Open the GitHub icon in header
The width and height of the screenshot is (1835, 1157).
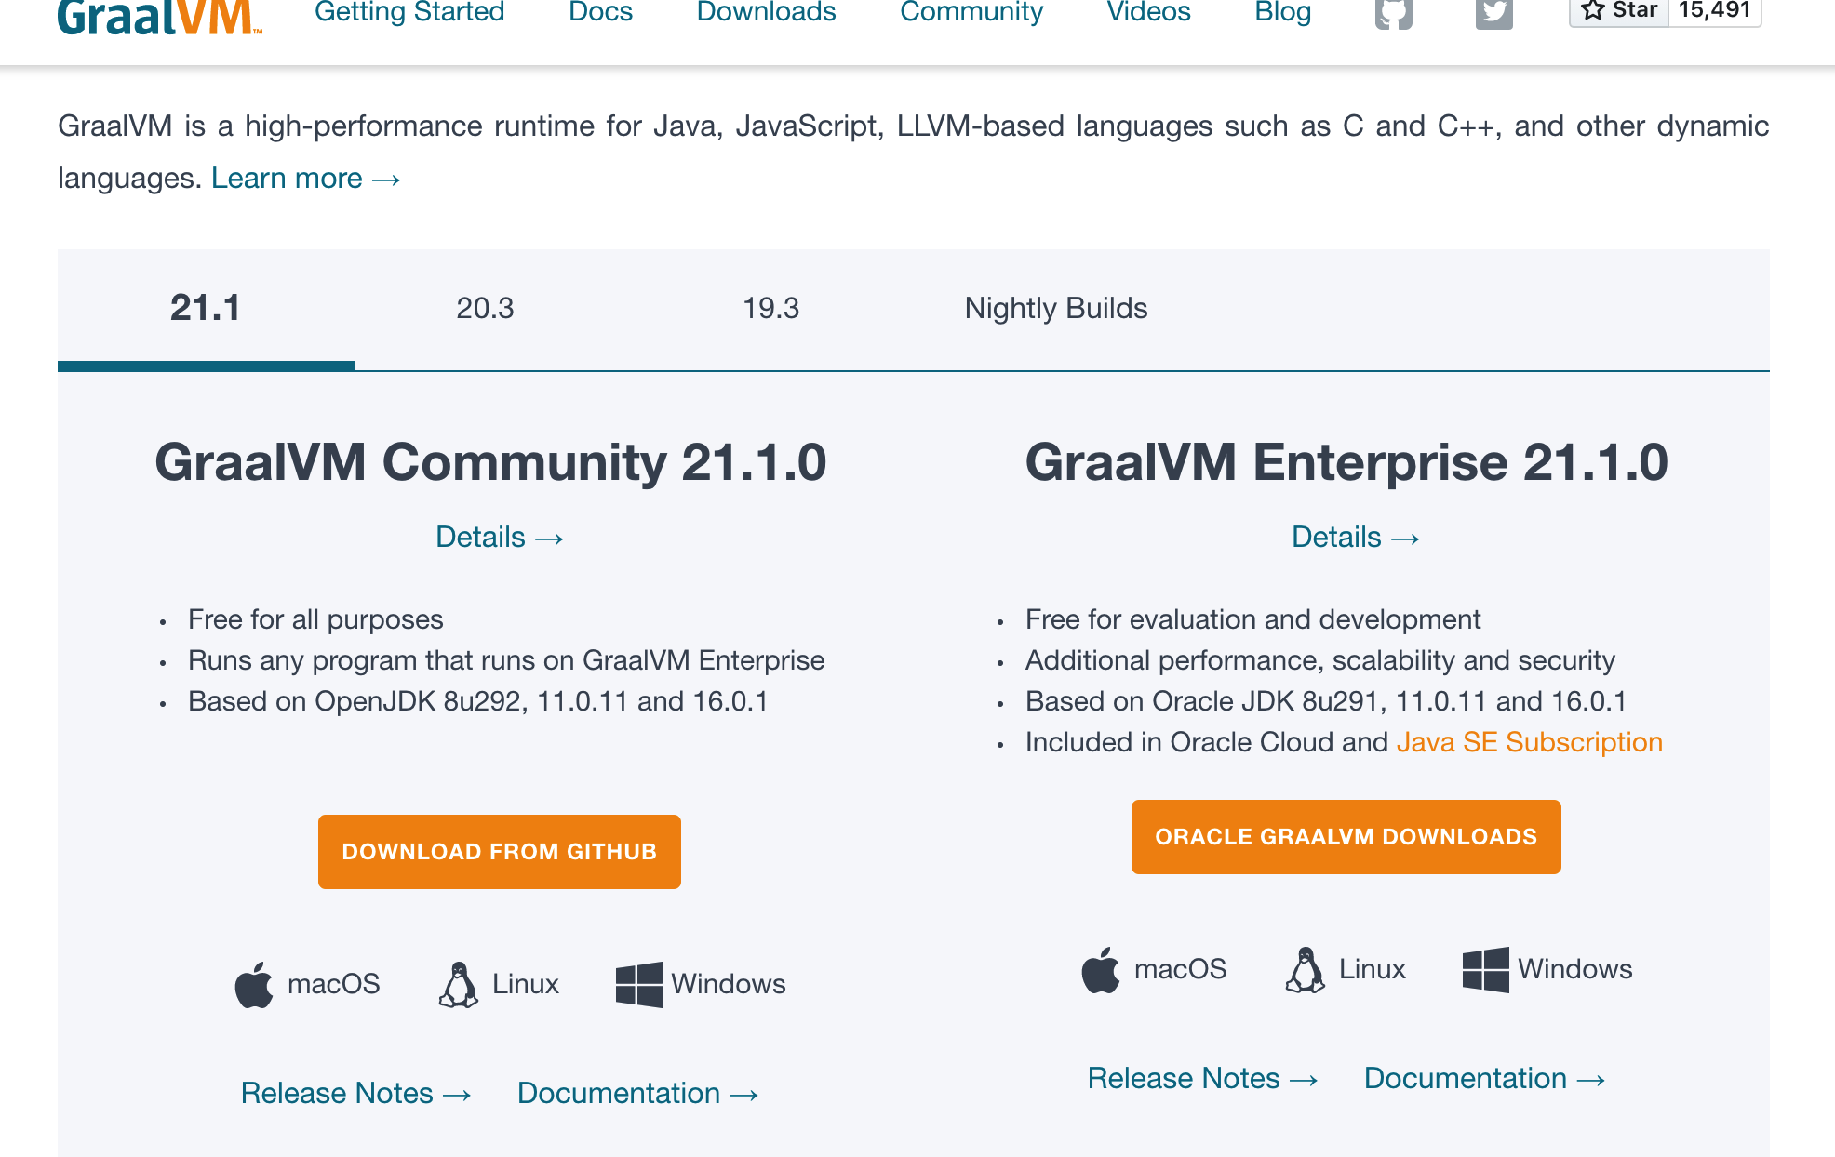click(1393, 13)
